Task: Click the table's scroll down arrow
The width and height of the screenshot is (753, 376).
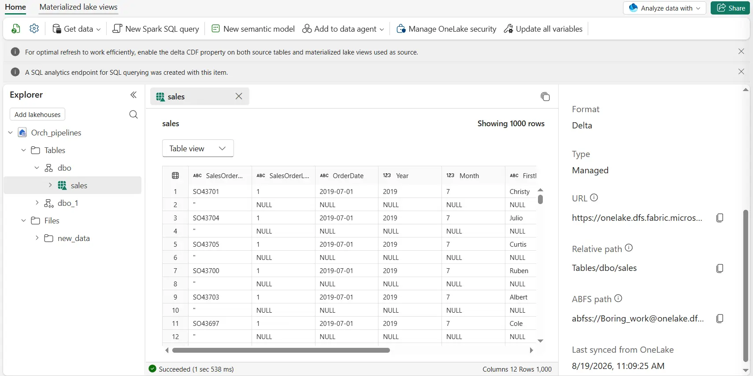Action: (x=540, y=341)
